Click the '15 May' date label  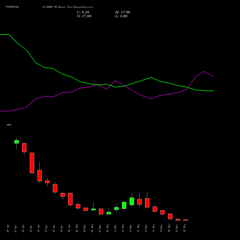click(x=146, y=228)
